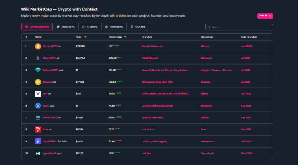Screen dimensions: 298x165
Task: Select the Cryptocurrencies tab
Action: click(37, 27)
